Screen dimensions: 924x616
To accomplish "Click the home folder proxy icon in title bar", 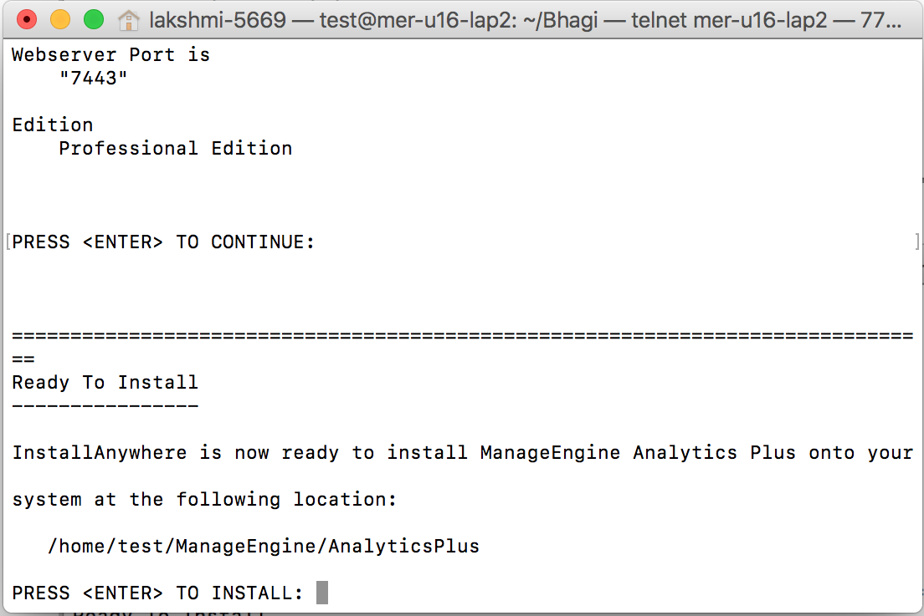I will point(128,19).
